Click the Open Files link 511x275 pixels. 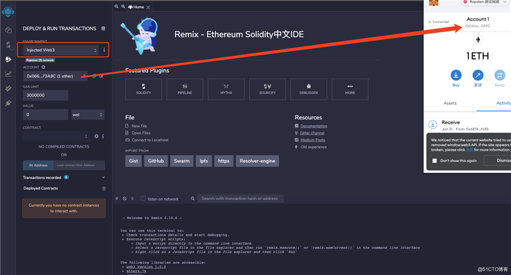(141, 133)
